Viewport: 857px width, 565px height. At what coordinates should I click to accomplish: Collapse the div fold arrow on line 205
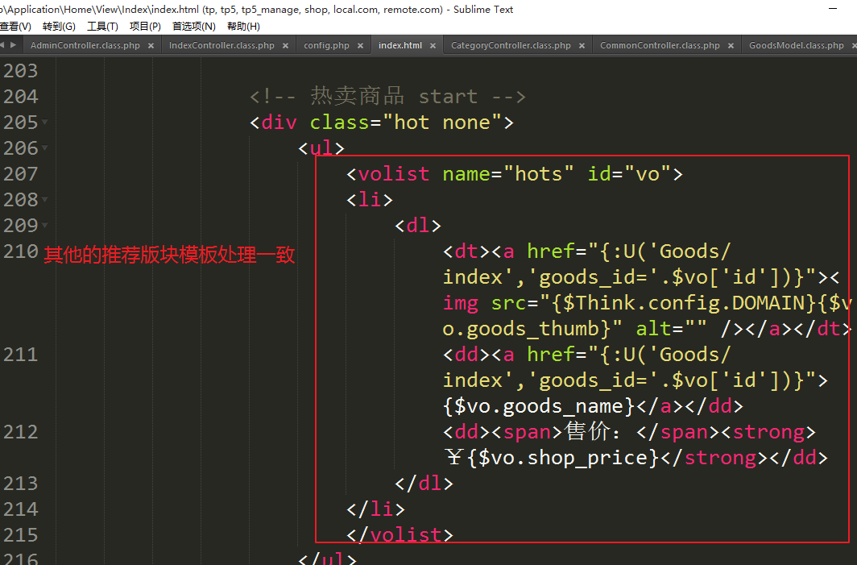[44, 123]
